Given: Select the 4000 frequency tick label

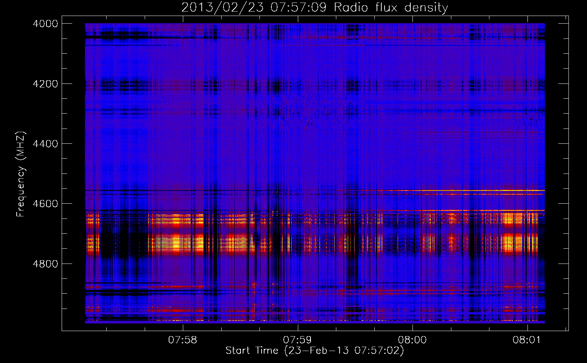Looking at the screenshot, I should (x=45, y=24).
